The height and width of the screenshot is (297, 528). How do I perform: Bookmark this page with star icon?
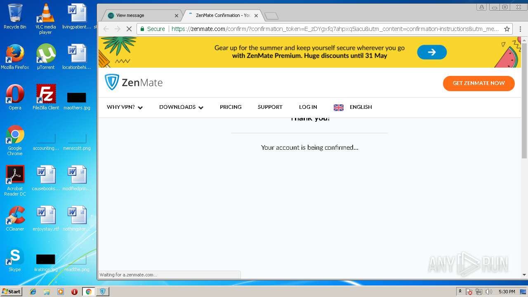(x=507, y=29)
